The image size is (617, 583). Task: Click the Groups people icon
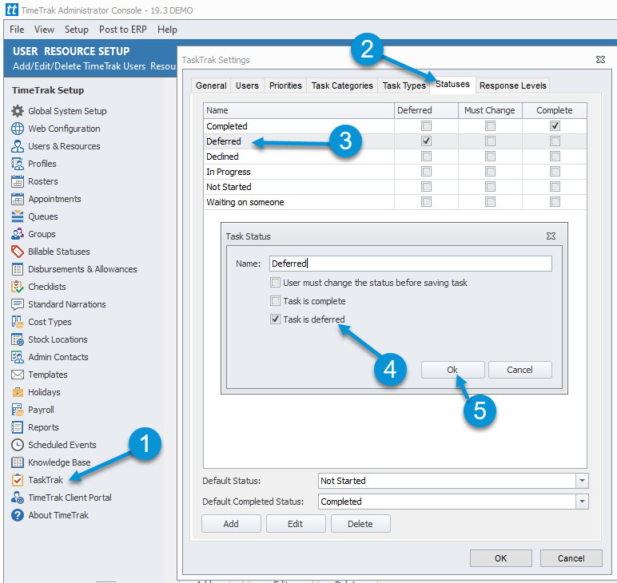[x=18, y=234]
